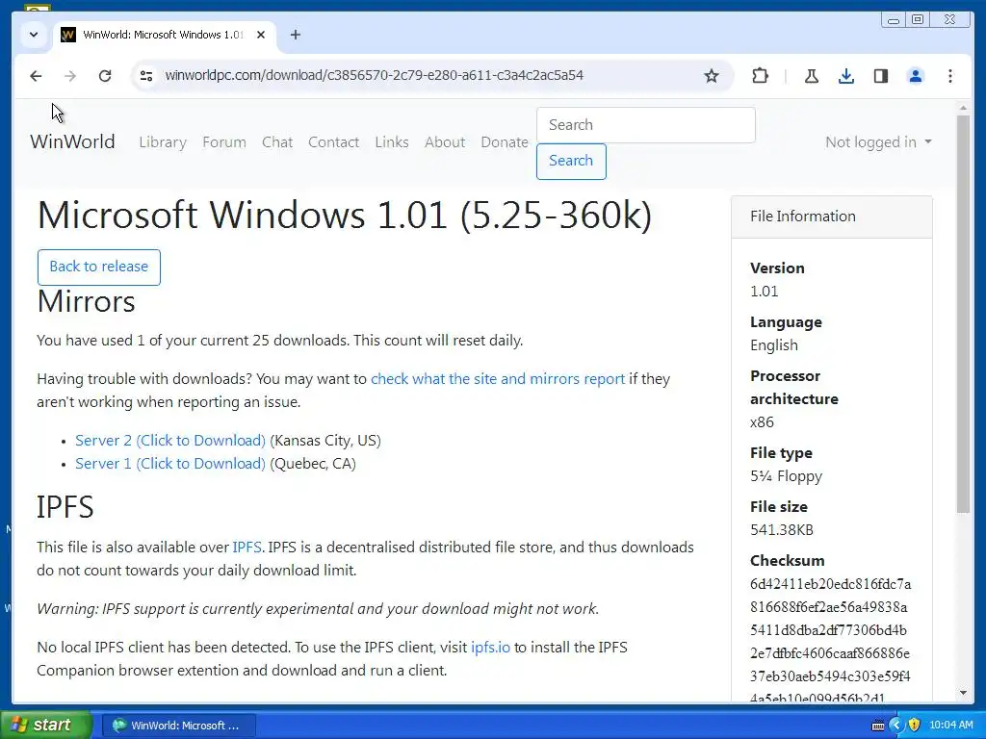The height and width of the screenshot is (739, 986).
Task: Click the version value 1.01
Action: click(764, 292)
